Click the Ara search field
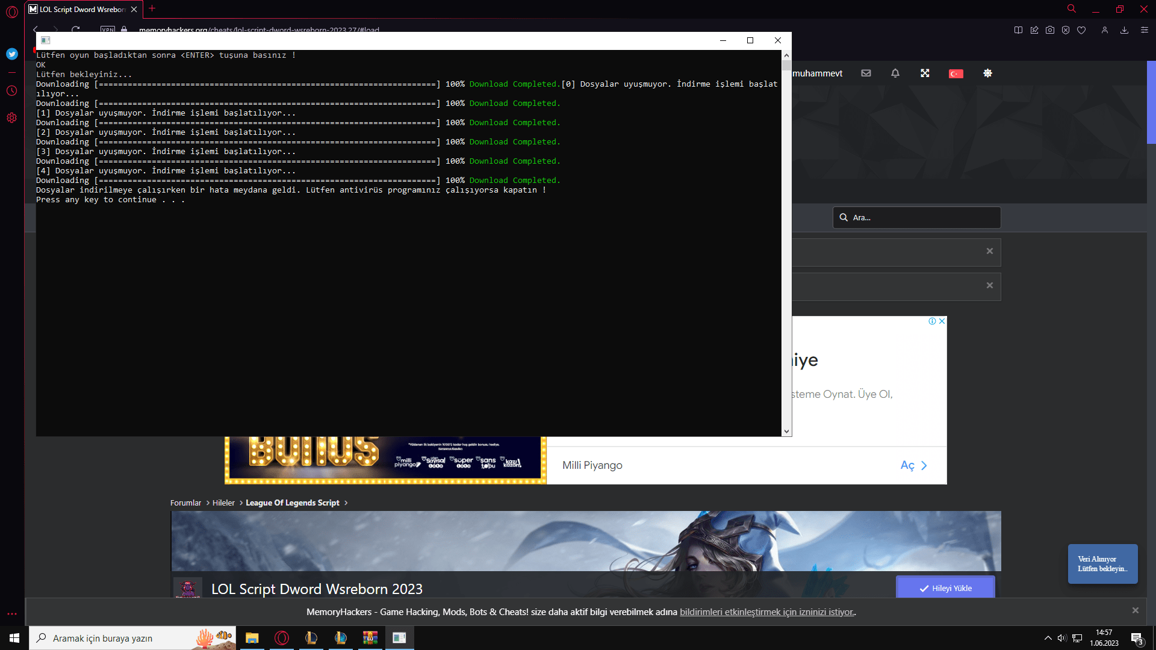 pos(916,217)
